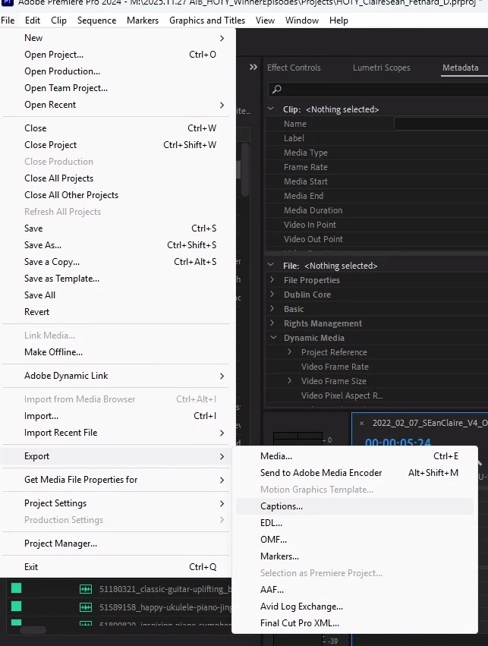Choose Make Offline...
This screenshot has width=488, height=646.
tap(115, 351)
